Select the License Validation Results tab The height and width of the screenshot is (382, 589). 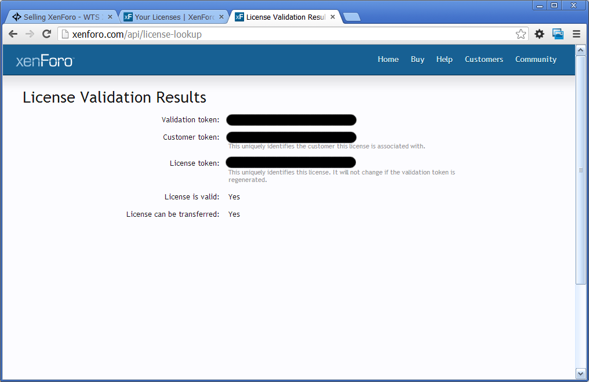point(285,17)
